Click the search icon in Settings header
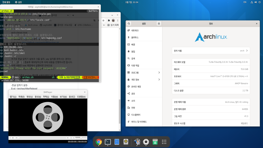263x148 pixels. click(129, 24)
